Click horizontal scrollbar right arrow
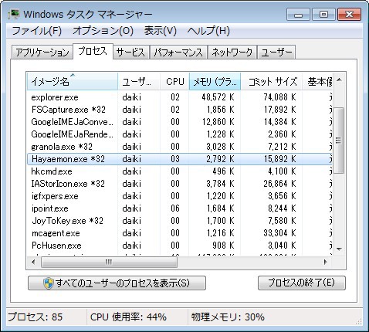This screenshot has width=369, height=332. click(x=326, y=263)
